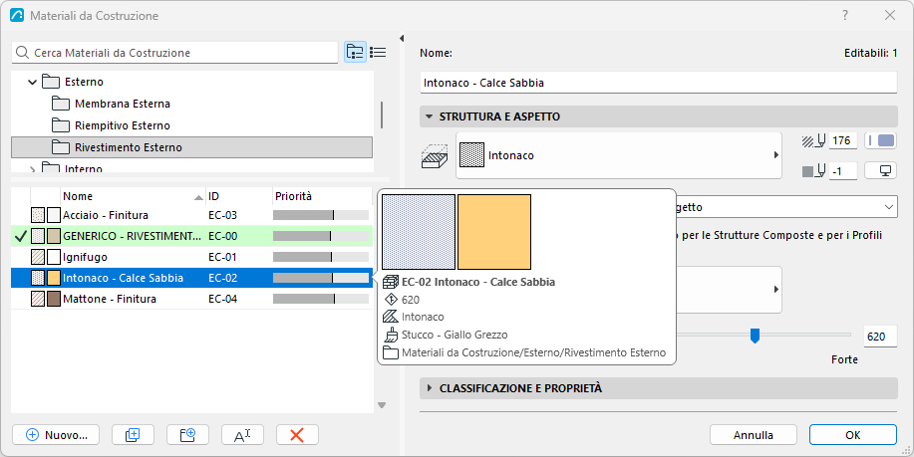Screen dimensions: 914x457
Task: Click the Annulla button
Action: click(x=754, y=435)
